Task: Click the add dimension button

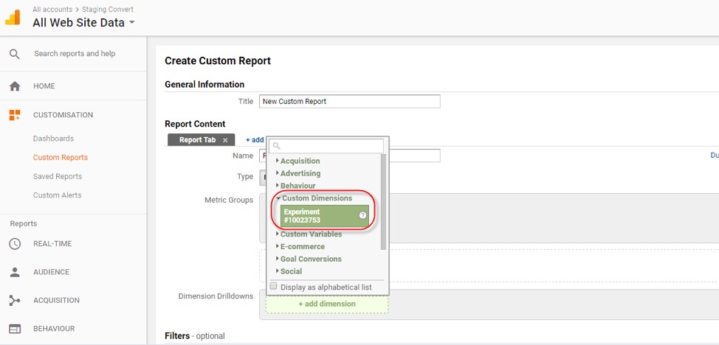Action: [x=326, y=304]
